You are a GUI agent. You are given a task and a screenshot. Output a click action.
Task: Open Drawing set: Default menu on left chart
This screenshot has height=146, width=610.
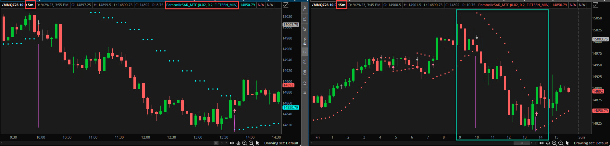(x=281, y=143)
